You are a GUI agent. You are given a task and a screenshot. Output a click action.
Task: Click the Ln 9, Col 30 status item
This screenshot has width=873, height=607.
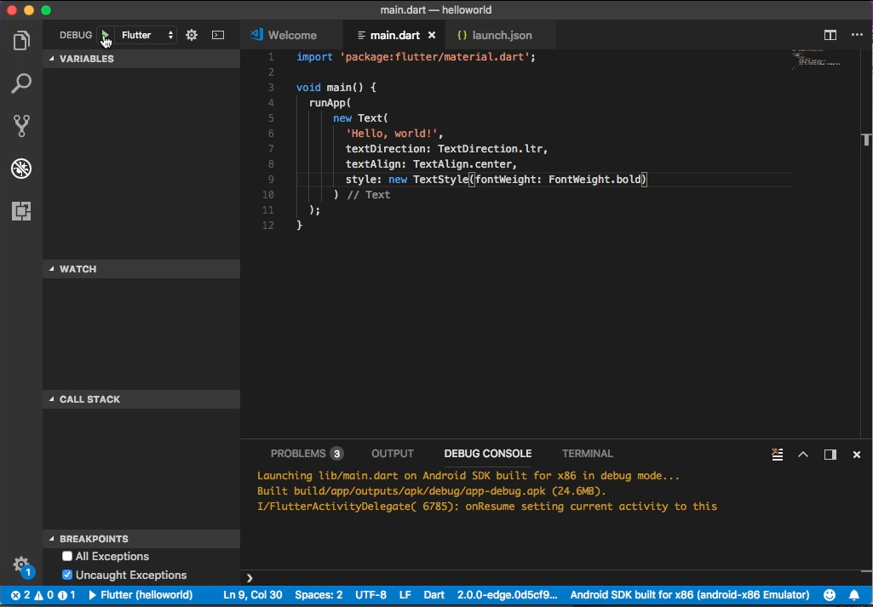pos(253,595)
